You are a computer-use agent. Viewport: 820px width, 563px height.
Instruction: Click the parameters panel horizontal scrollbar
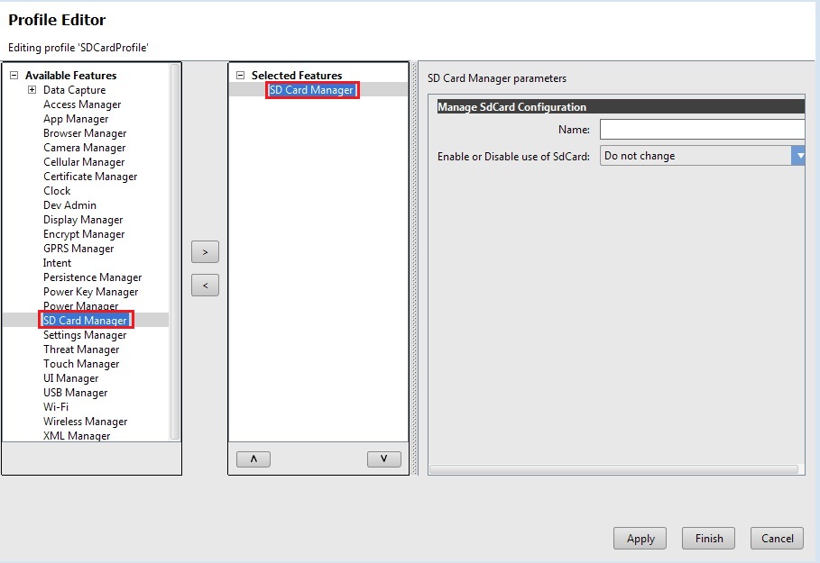(x=613, y=469)
